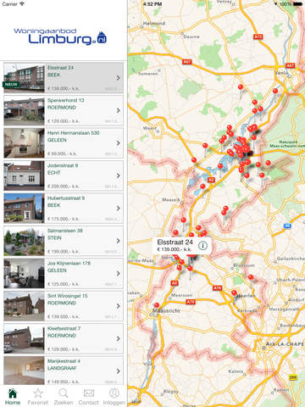Open the Henri Hermanslaan 530 Geleen listing
The height and width of the screenshot is (407, 305).
click(x=64, y=143)
